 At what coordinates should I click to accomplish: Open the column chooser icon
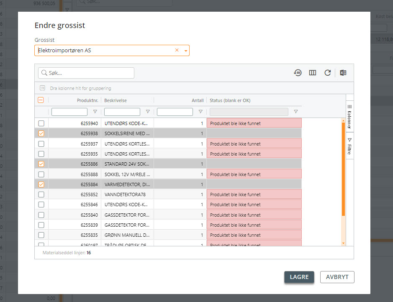(312, 73)
